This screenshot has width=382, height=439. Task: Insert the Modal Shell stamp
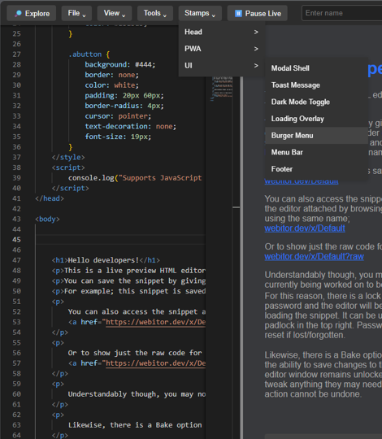[x=316, y=68]
